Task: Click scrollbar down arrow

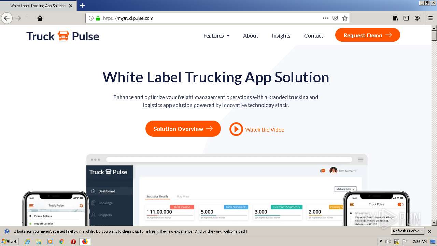Action: click(434, 223)
